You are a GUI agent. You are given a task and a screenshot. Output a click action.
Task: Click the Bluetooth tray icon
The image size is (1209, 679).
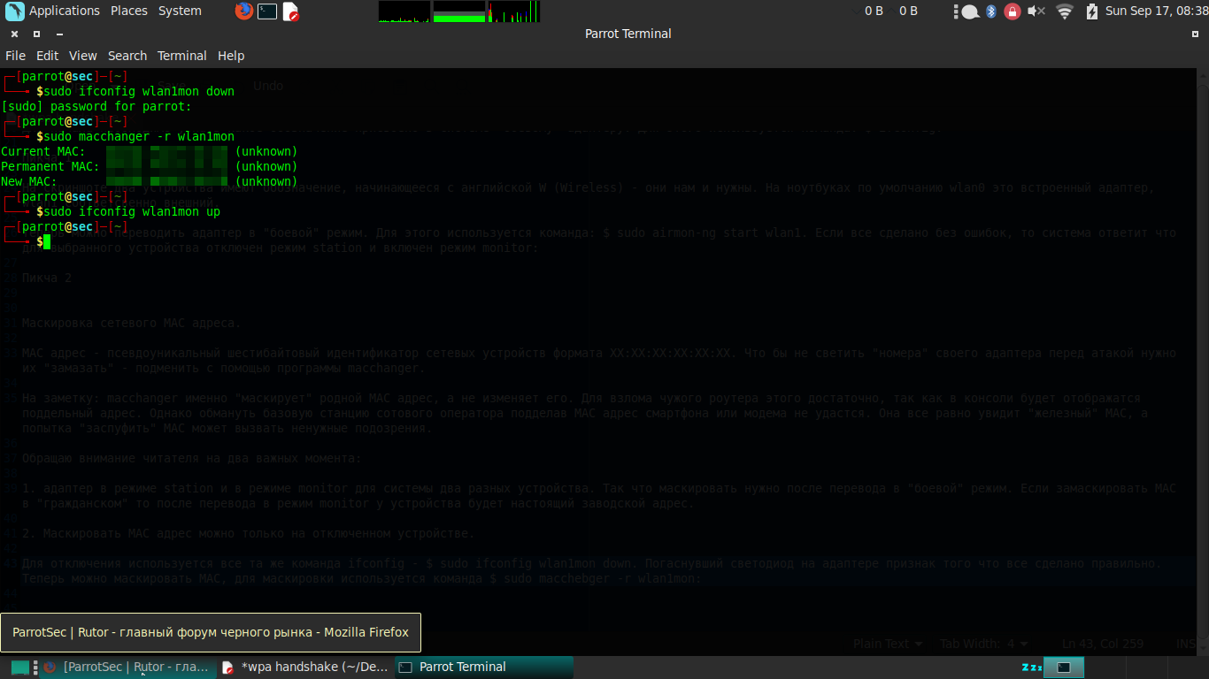[991, 11]
